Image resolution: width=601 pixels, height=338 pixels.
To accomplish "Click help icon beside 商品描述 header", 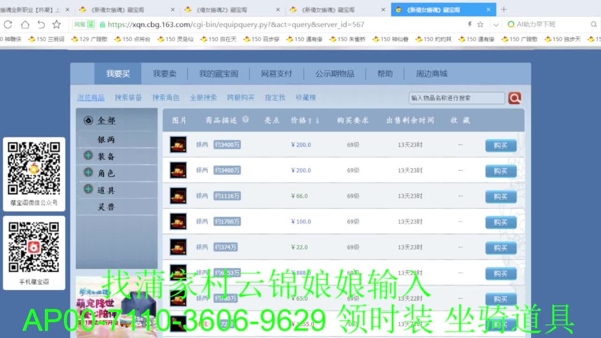I will coord(245,120).
